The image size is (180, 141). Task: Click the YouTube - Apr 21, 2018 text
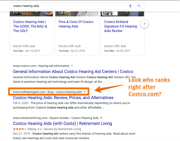72,51
